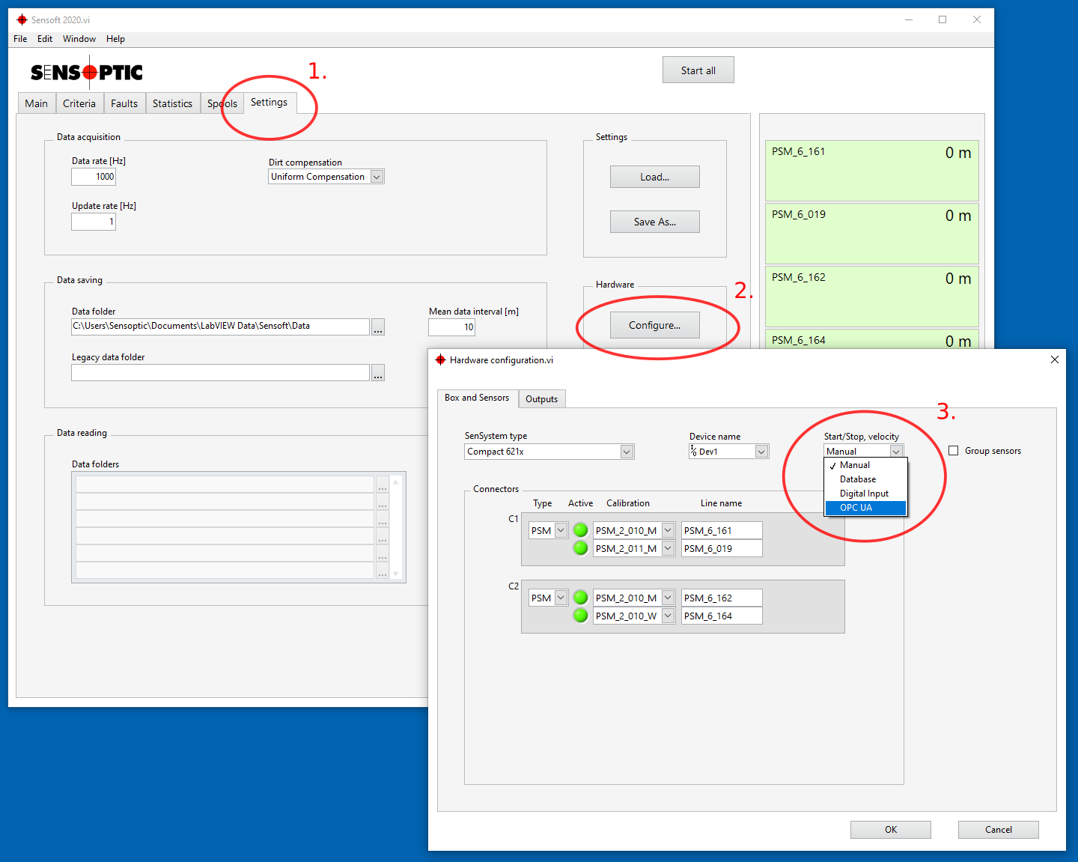Screen dimensions: 1078x862
Task: Open the Spools tab
Action: 222,103
